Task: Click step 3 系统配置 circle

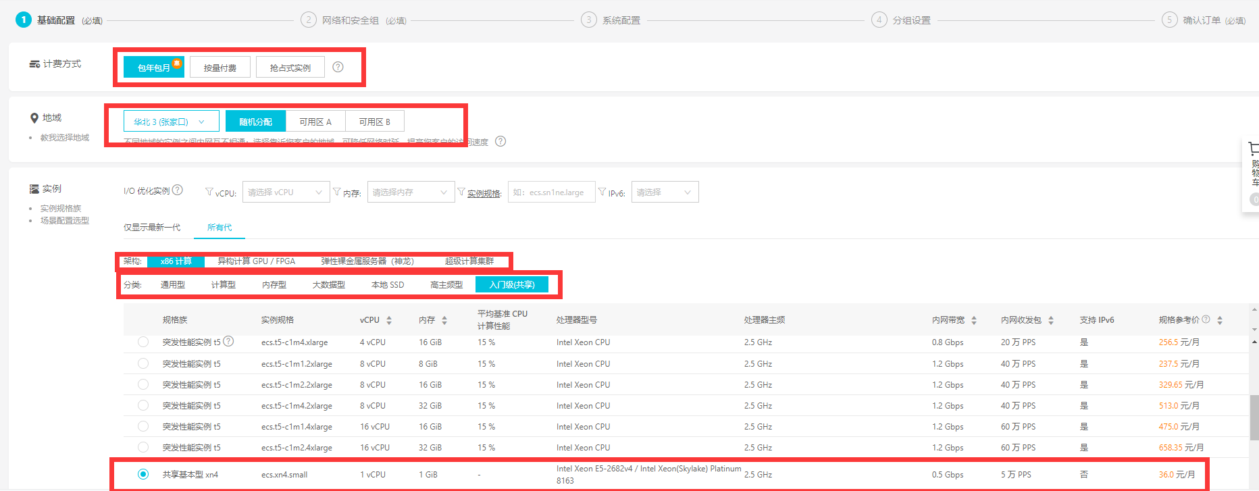Action: pos(589,20)
